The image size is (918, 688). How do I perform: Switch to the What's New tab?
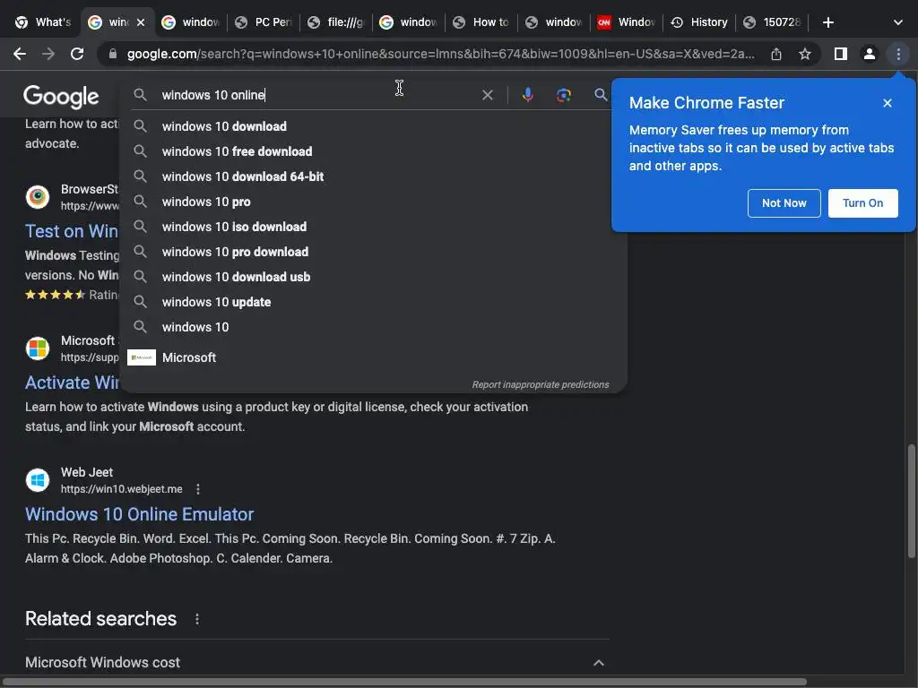[x=43, y=22]
